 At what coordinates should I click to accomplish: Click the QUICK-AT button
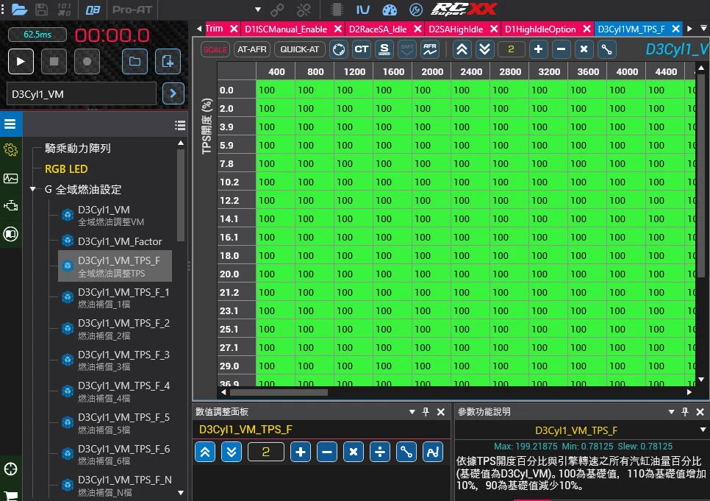300,49
